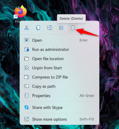Click the Share icon in context menu
The image size is (119, 129).
61,28
